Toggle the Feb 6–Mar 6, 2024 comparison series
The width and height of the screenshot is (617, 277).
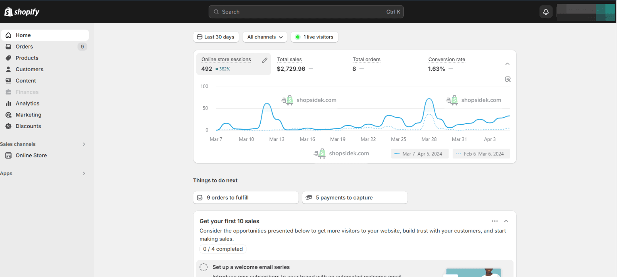[x=481, y=154]
